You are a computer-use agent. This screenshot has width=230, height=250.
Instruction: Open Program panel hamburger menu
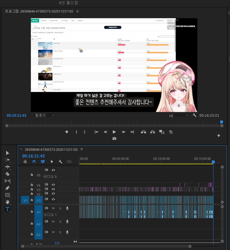(x=78, y=11)
